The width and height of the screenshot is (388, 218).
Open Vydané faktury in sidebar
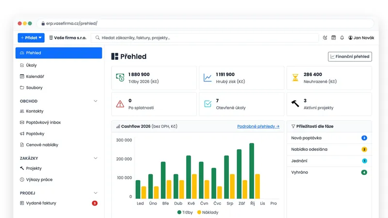[x=59, y=203]
